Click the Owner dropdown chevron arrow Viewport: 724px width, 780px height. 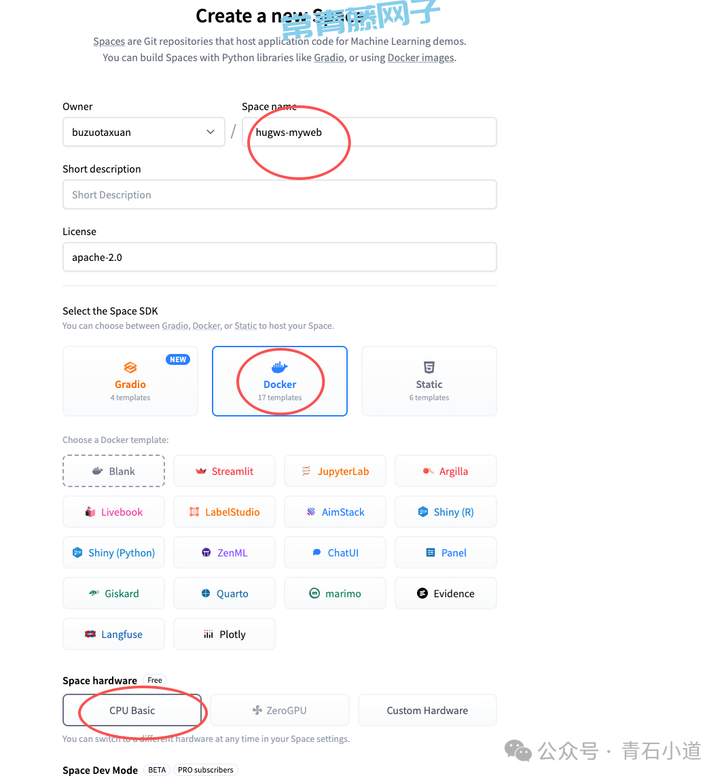[x=211, y=132]
